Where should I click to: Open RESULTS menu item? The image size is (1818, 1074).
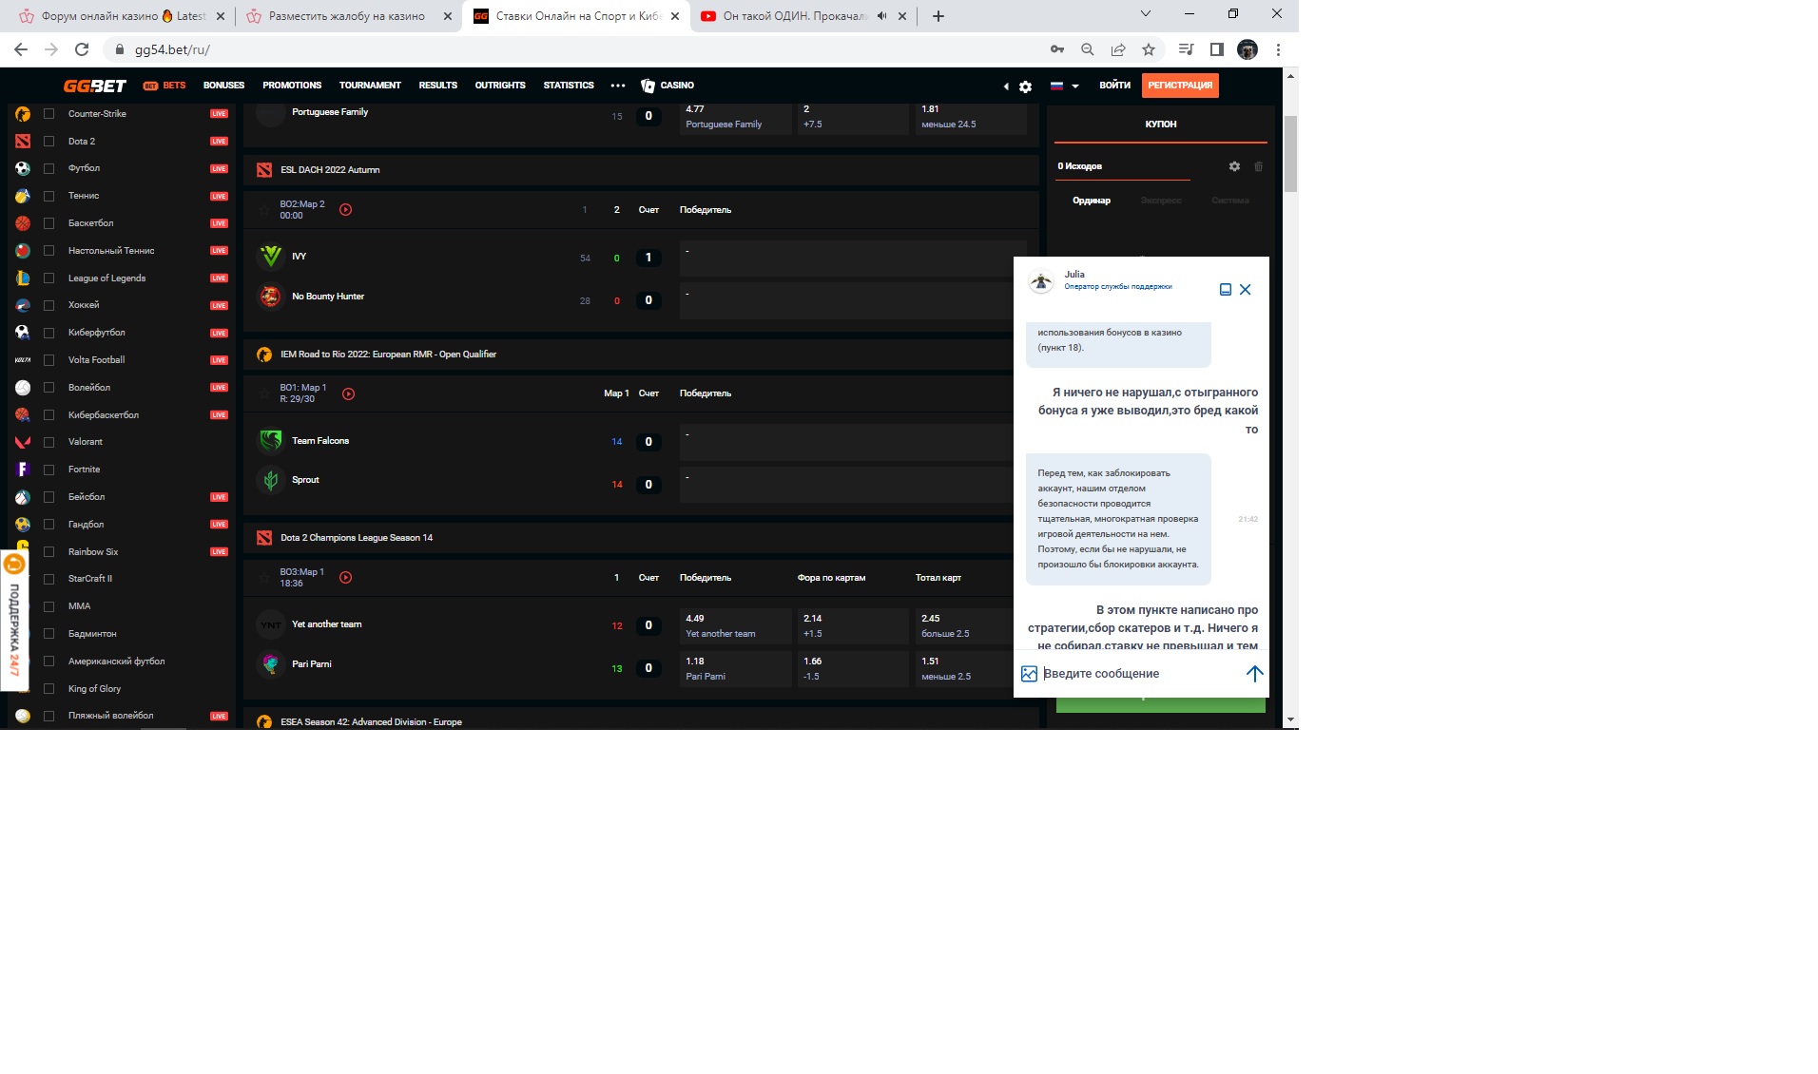[x=437, y=86]
